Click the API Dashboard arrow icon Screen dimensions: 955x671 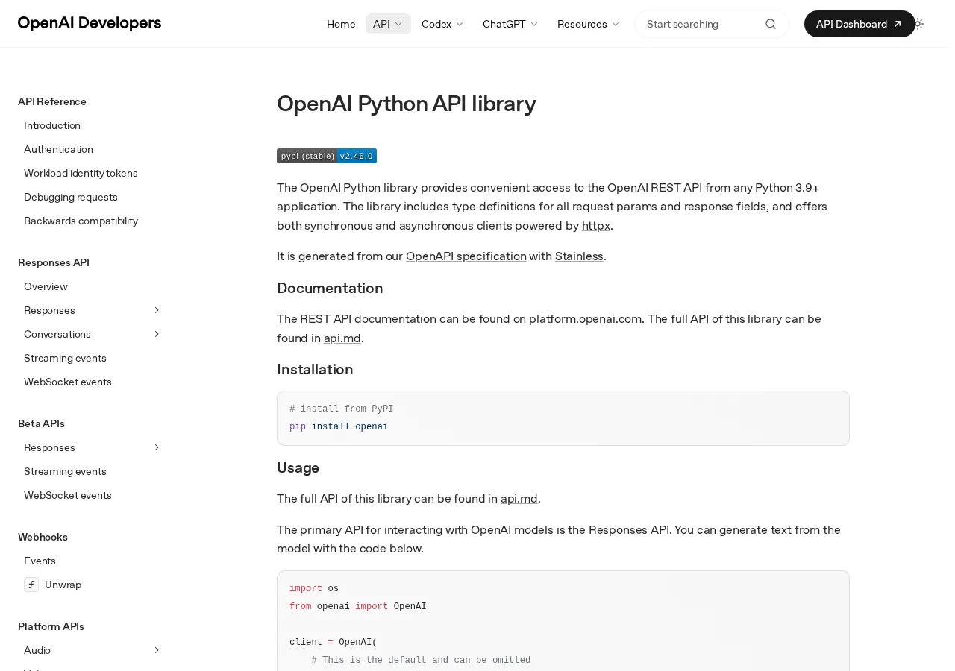[898, 24]
